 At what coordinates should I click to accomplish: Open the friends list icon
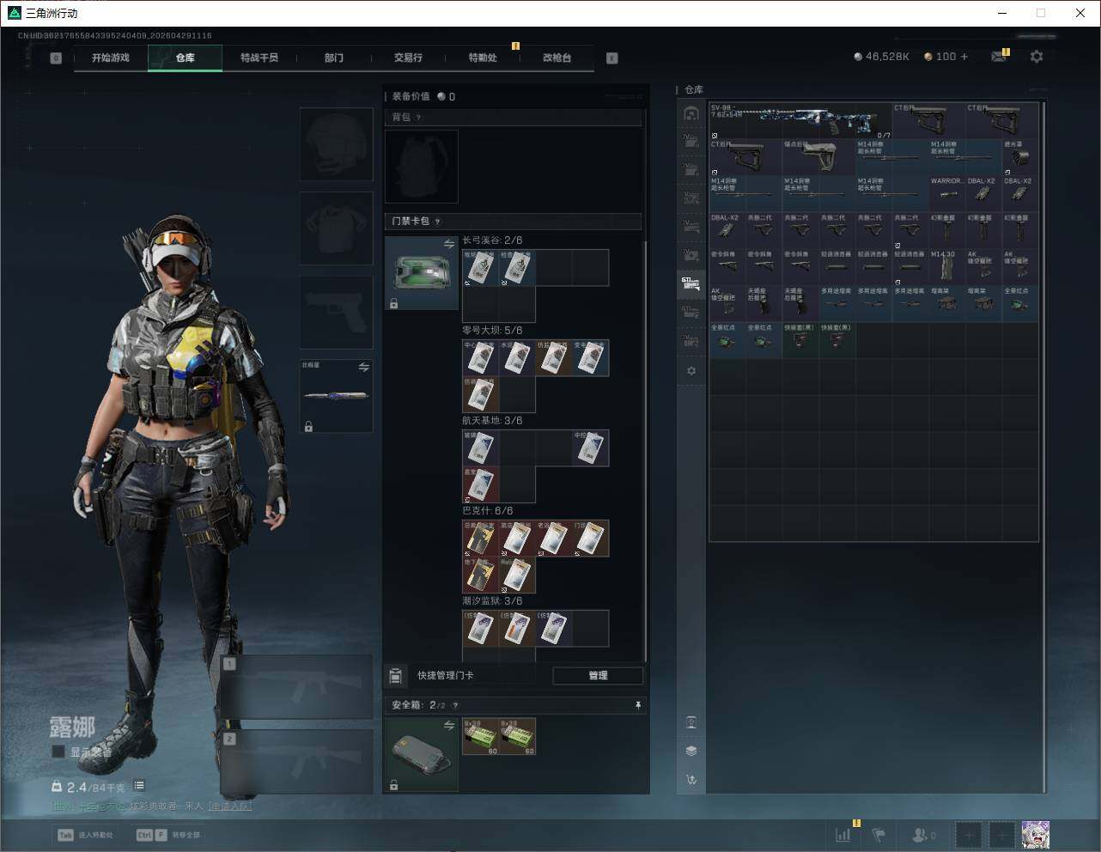(923, 835)
